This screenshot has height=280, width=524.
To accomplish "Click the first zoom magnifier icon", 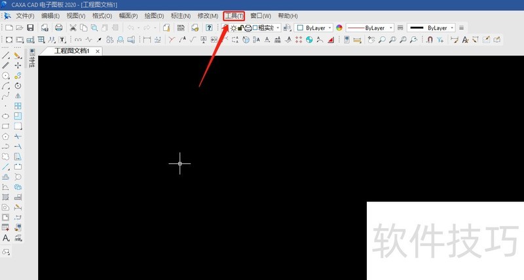I will [x=382, y=40].
